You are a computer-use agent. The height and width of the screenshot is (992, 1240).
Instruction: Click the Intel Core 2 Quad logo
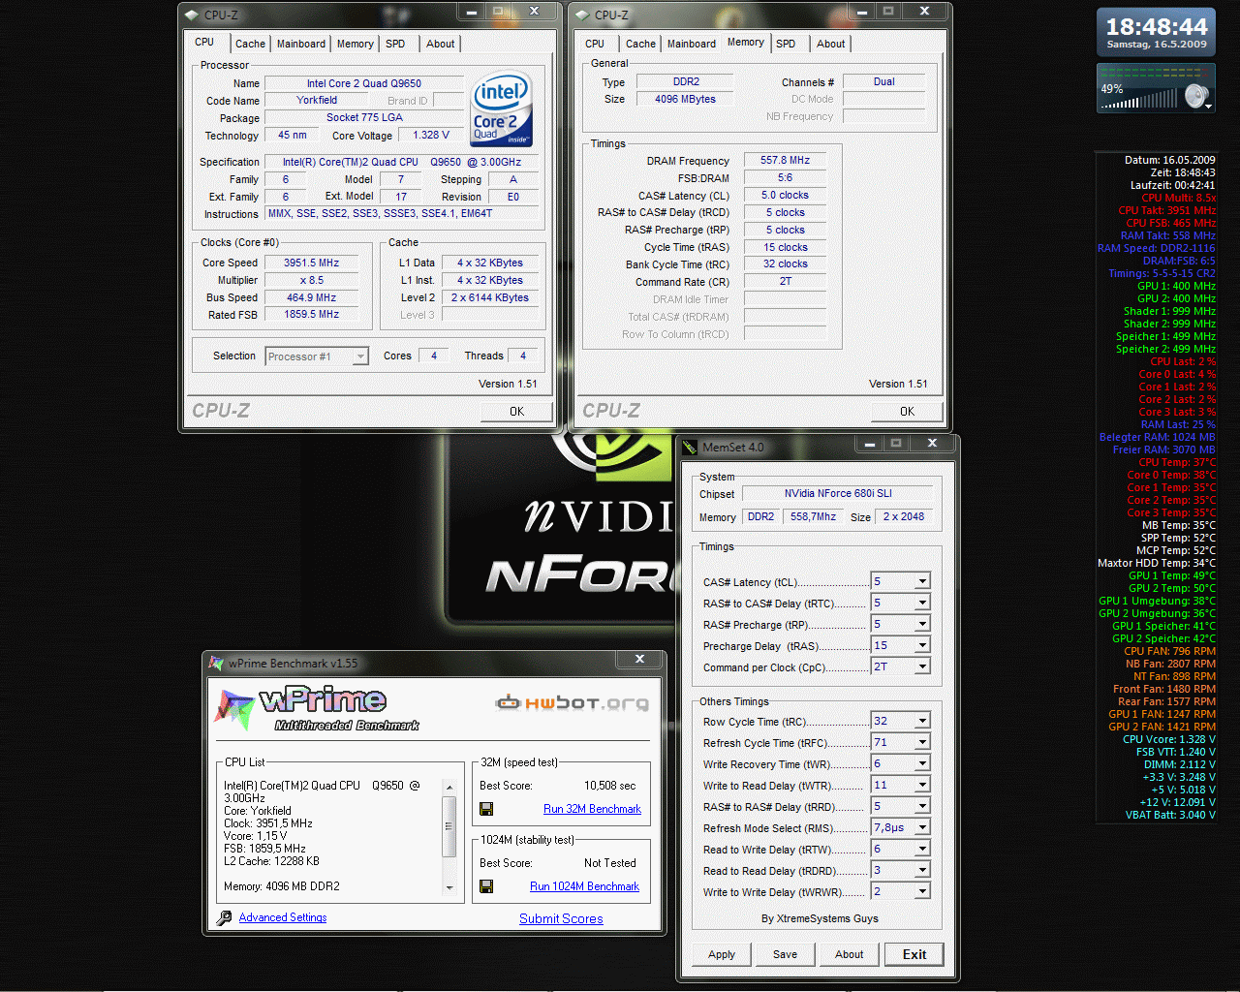click(x=502, y=109)
